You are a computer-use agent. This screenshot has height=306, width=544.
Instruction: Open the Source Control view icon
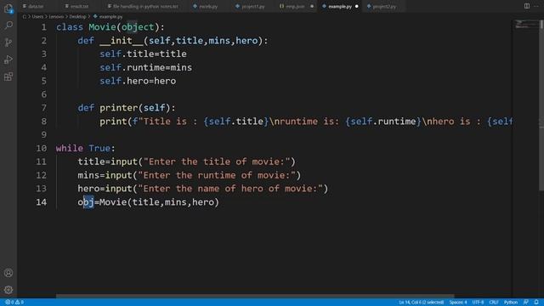click(x=8, y=42)
